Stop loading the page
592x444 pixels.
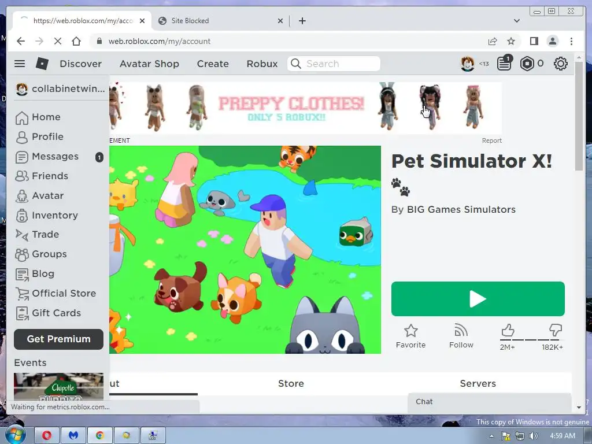tap(58, 41)
